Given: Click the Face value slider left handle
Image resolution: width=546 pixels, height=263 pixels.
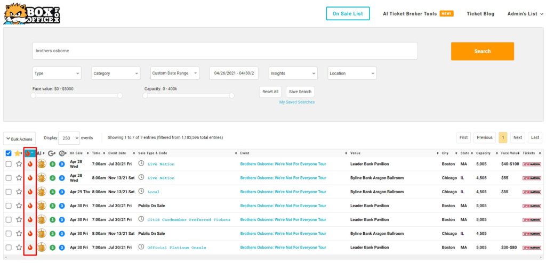Looking at the screenshot, I should (x=34, y=96).
